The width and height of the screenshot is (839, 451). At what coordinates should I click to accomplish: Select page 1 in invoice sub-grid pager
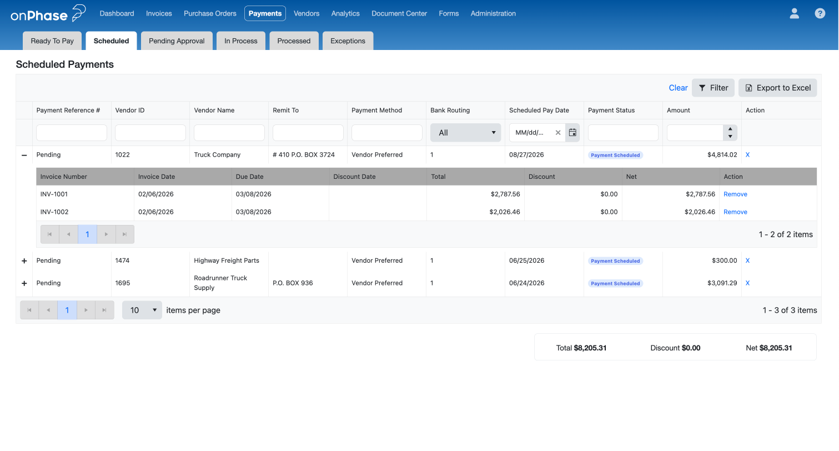[x=87, y=234]
